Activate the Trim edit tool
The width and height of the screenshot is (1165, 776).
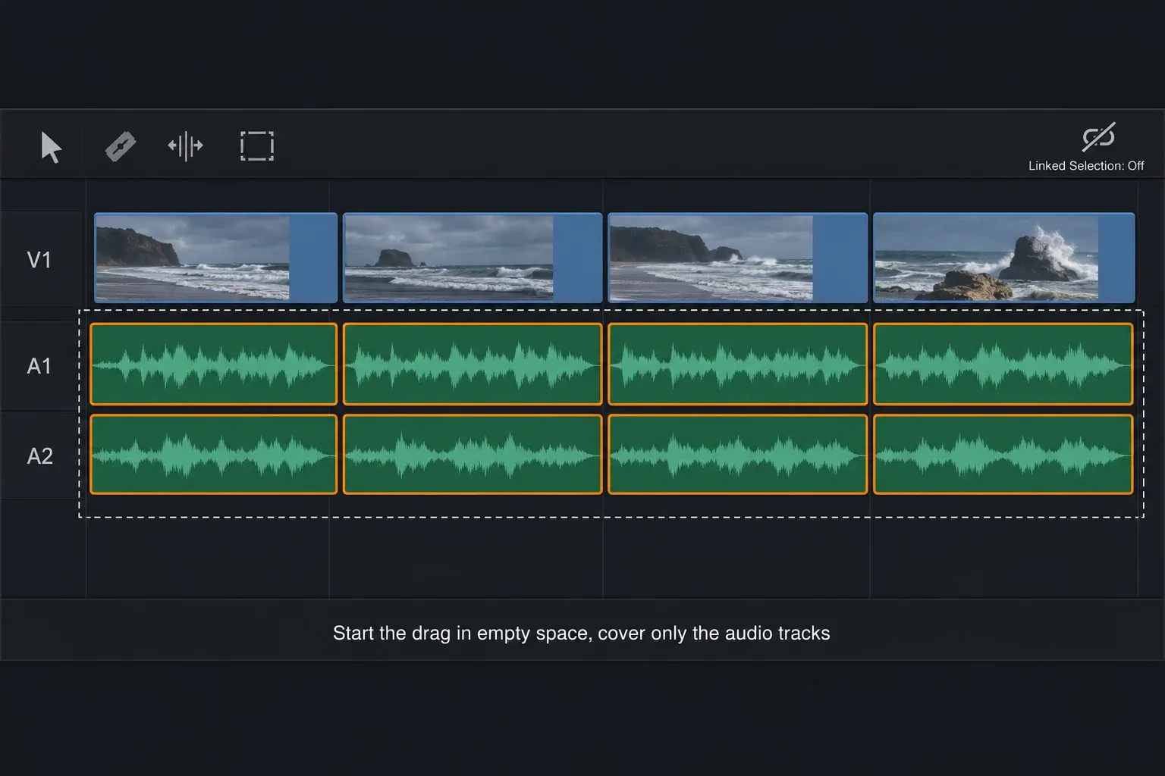pyautogui.click(x=185, y=145)
